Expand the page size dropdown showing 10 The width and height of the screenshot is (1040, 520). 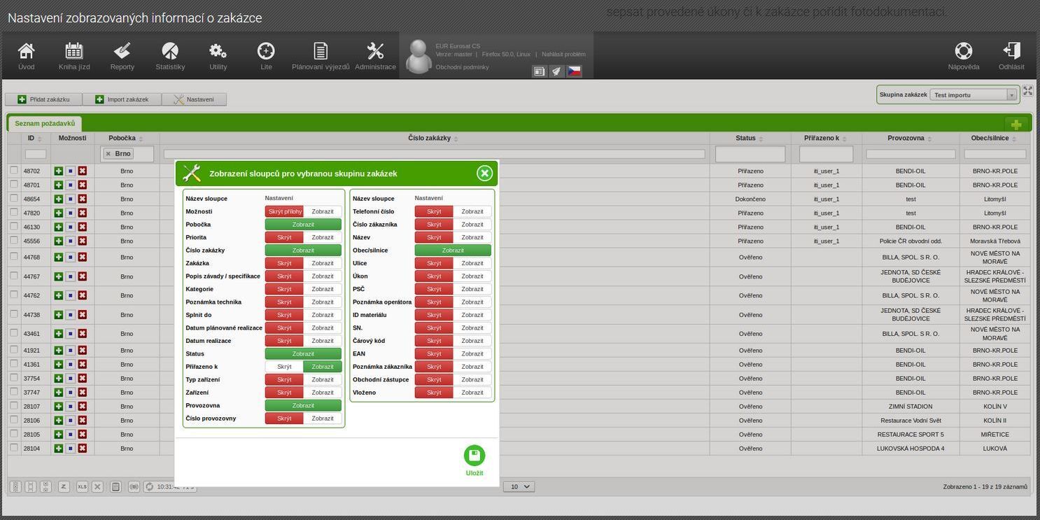coord(519,486)
